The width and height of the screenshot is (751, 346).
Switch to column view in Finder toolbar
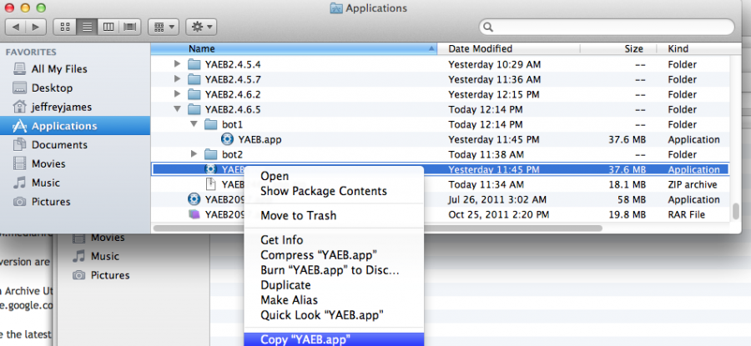point(108,27)
